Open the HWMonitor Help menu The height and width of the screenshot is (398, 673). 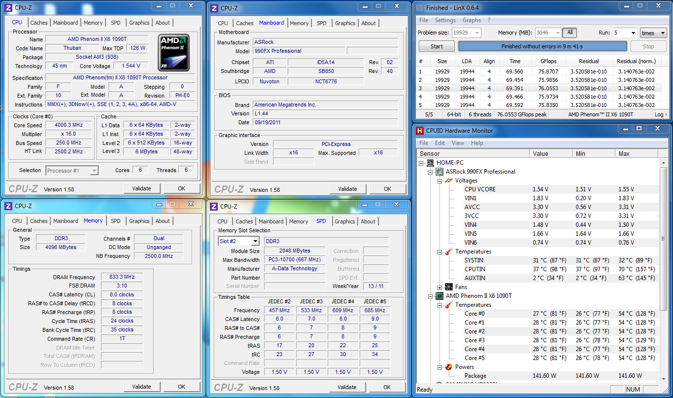tap(477, 143)
